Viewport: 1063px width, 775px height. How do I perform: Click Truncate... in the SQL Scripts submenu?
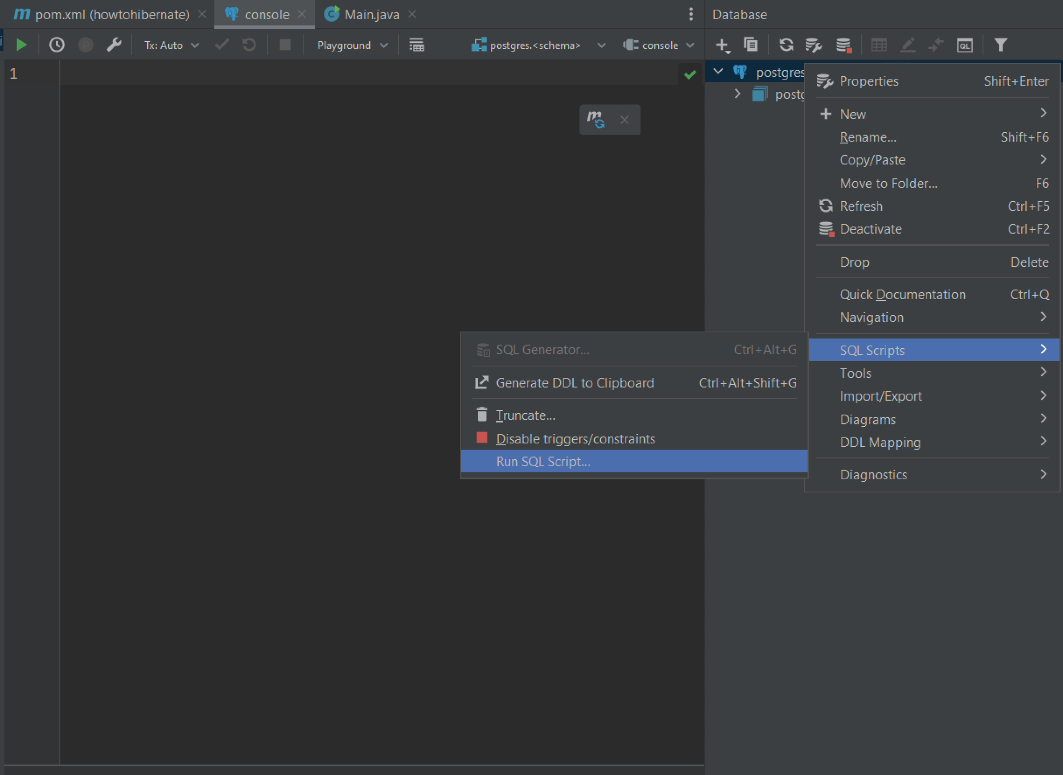[x=634, y=416]
